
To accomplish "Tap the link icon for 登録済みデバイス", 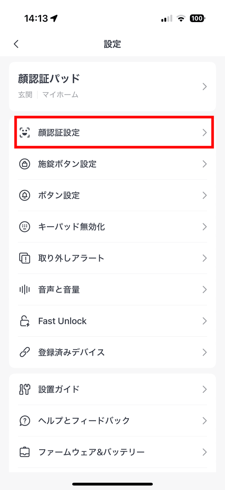I will click(25, 352).
